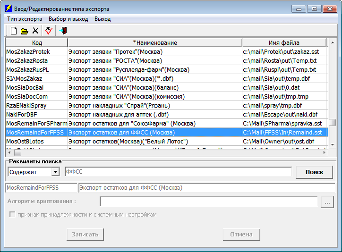Image resolution: width=342 pixels, height=252 pixels.
Task: Open the Тип экспорта menu
Action: [25, 19]
